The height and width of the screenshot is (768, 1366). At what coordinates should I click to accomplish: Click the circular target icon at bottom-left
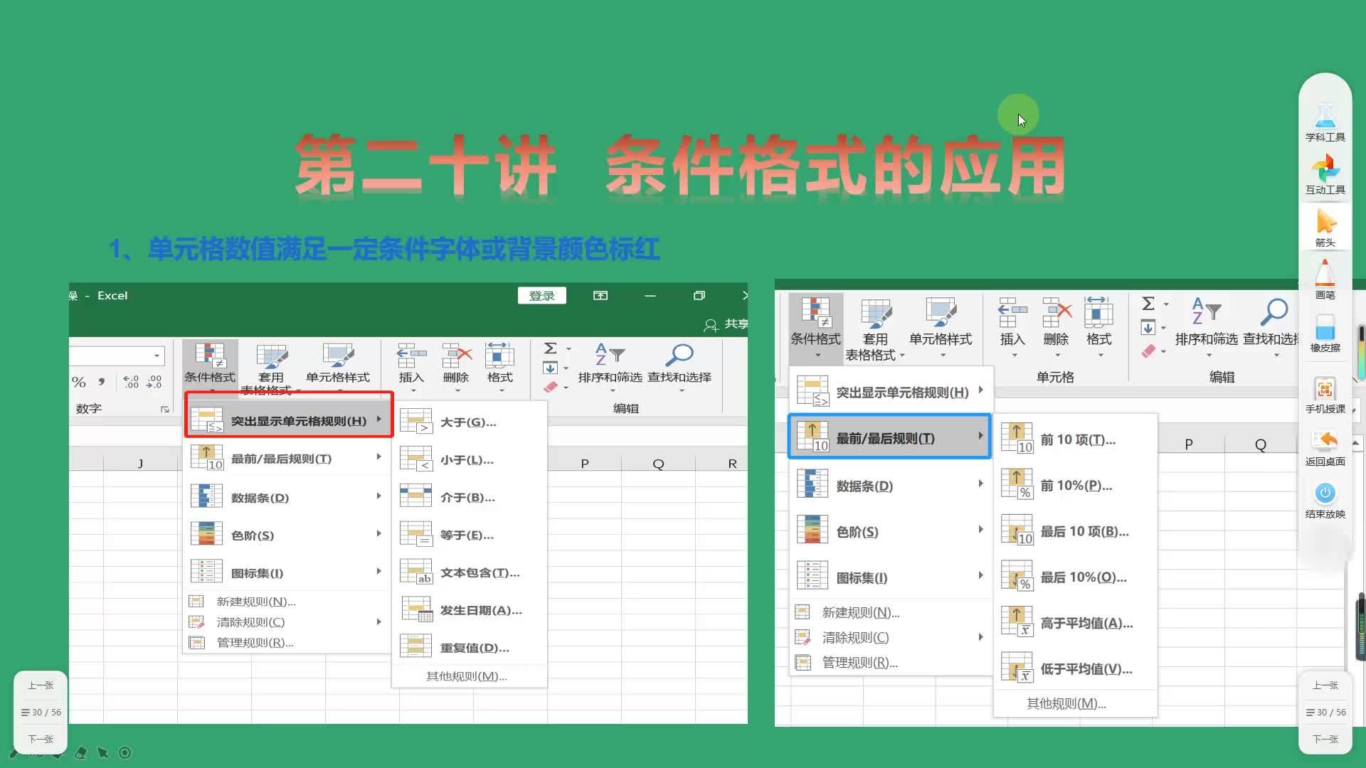click(x=125, y=752)
